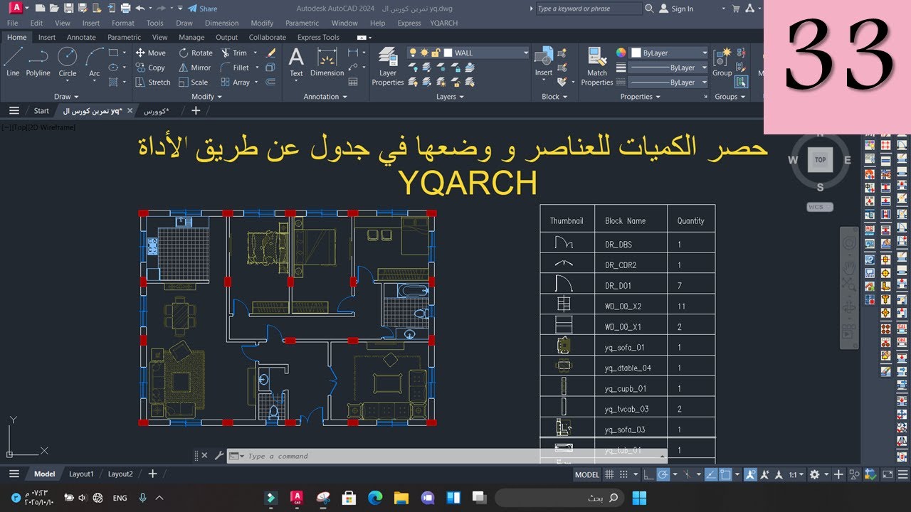
Task: Select the Text annotation tool
Action: (x=296, y=61)
